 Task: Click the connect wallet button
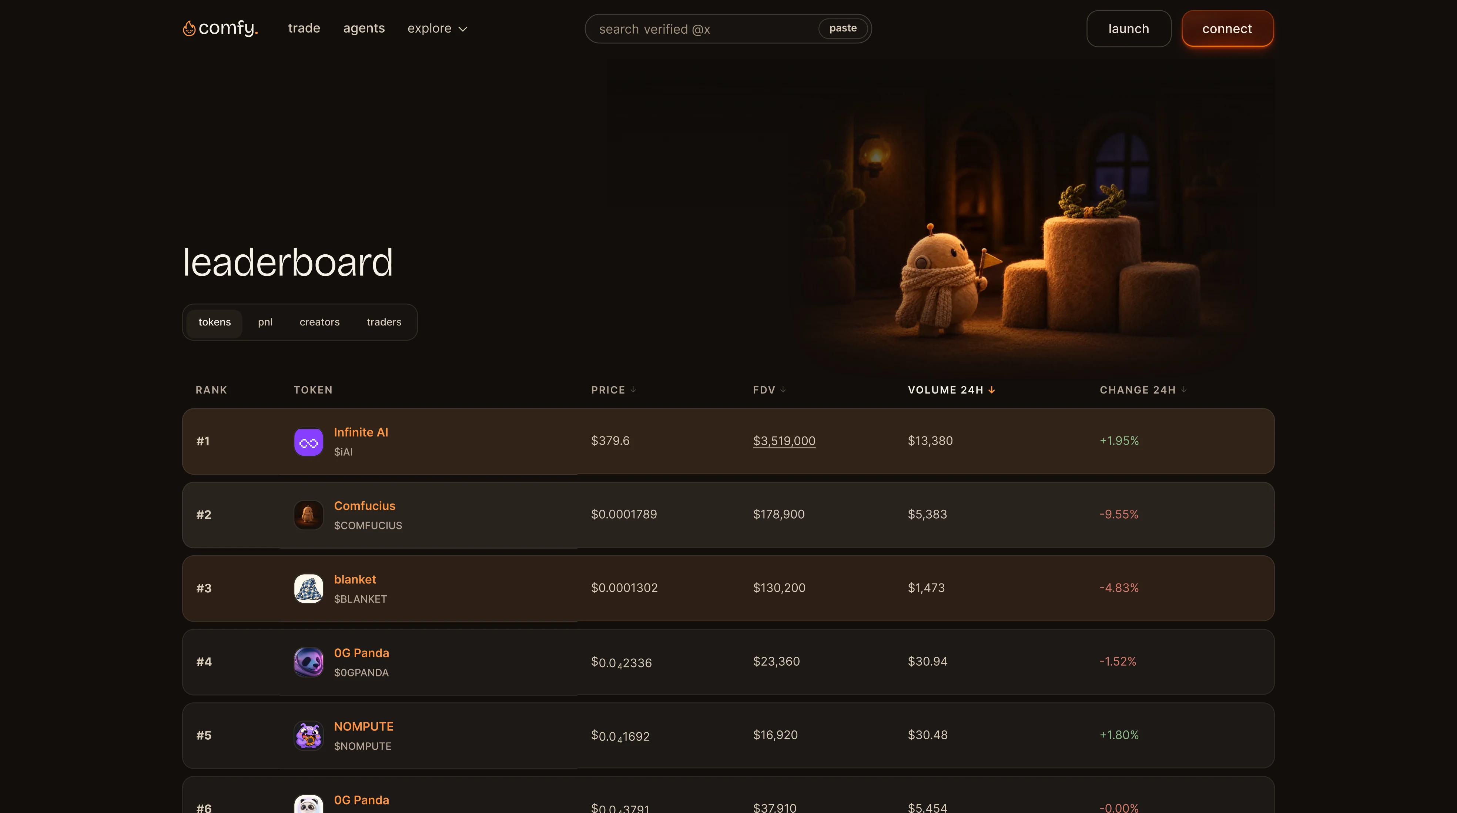[x=1227, y=28]
